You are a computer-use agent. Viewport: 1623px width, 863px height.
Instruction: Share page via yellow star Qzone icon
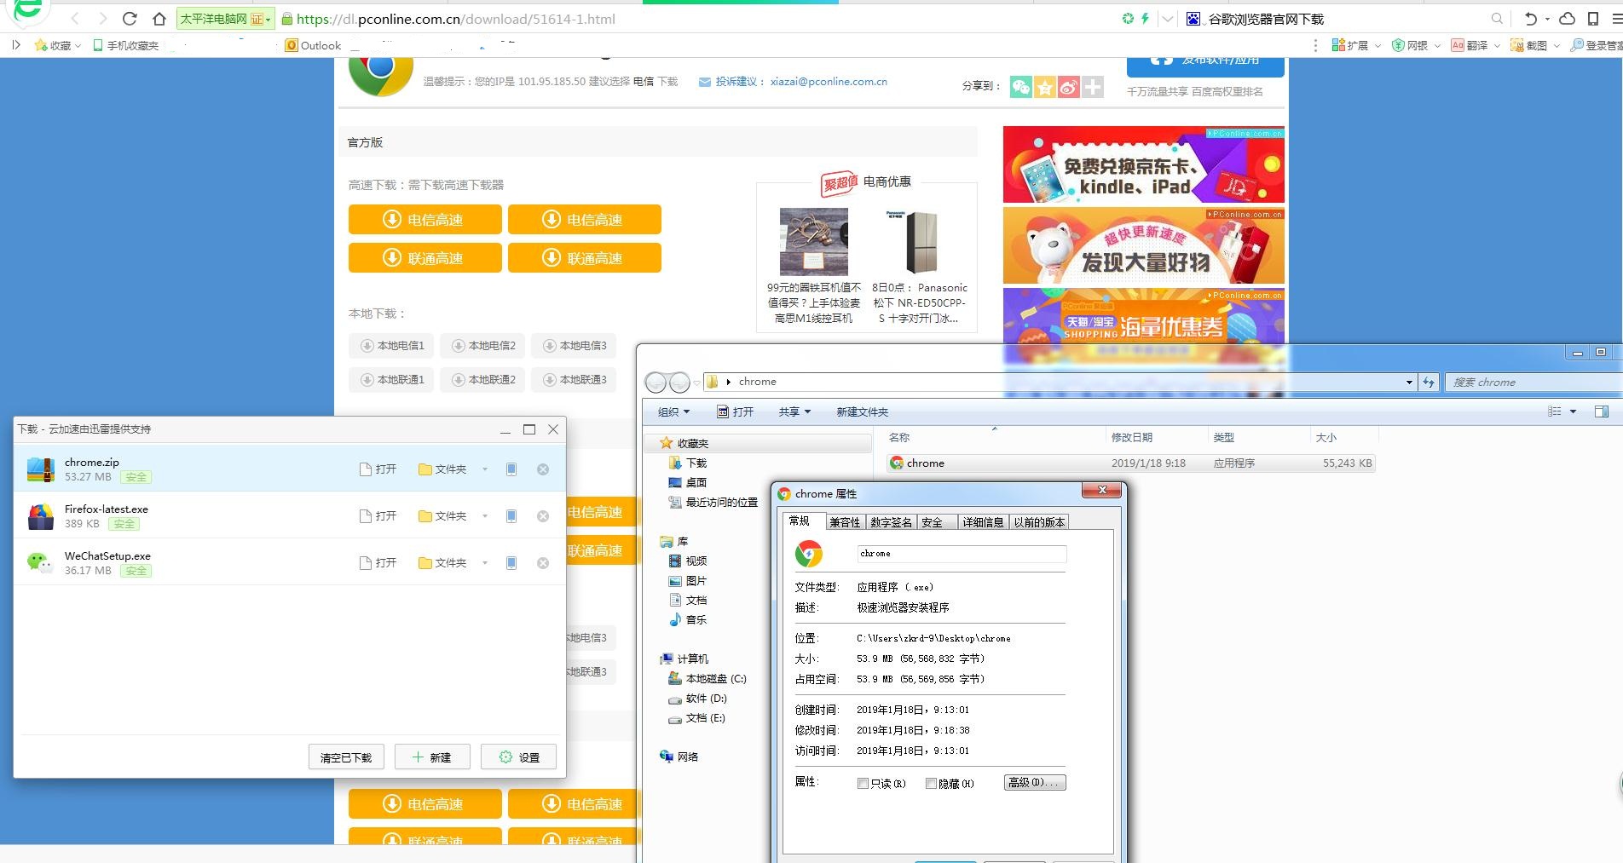coord(1044,86)
